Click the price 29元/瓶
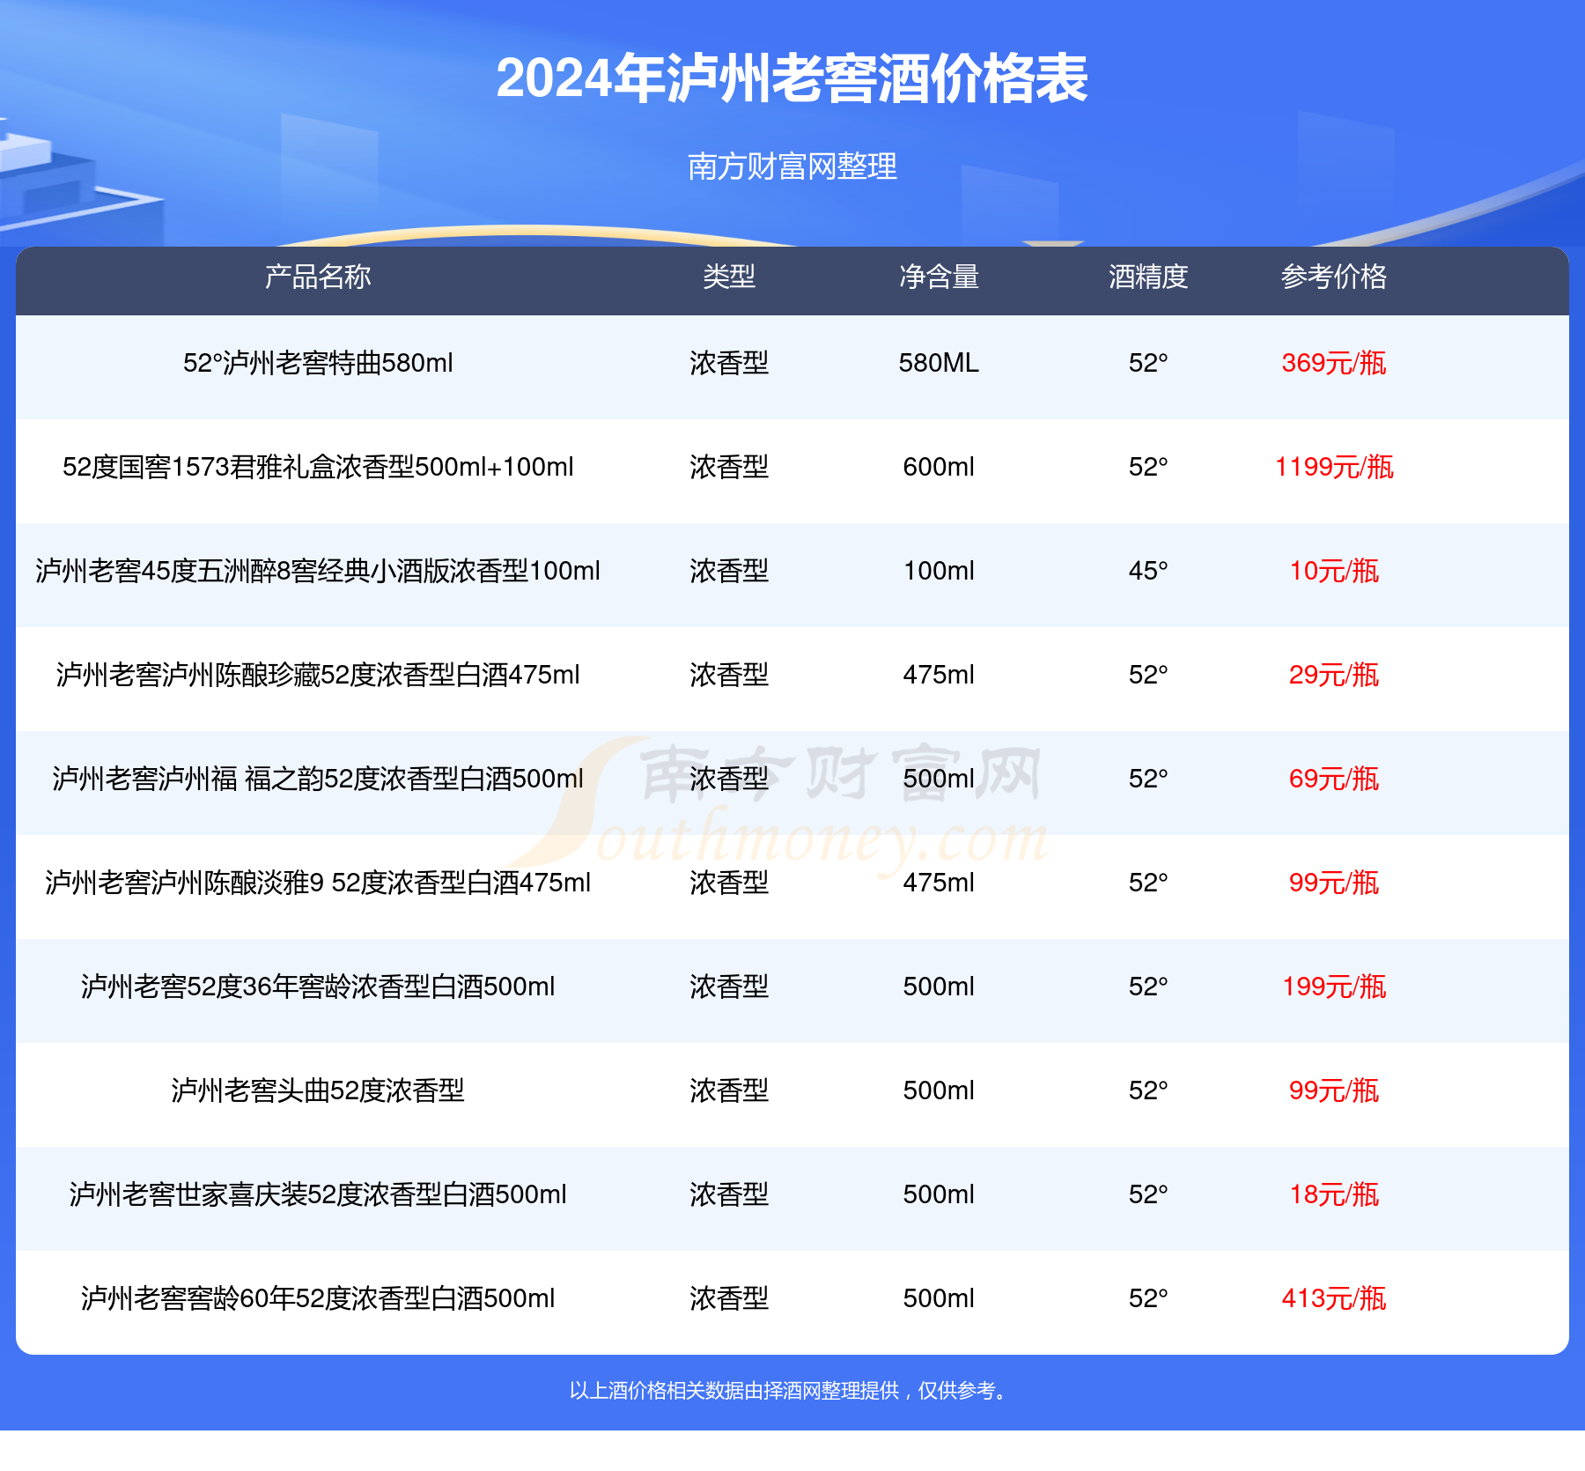1585x1471 pixels. tap(1334, 675)
